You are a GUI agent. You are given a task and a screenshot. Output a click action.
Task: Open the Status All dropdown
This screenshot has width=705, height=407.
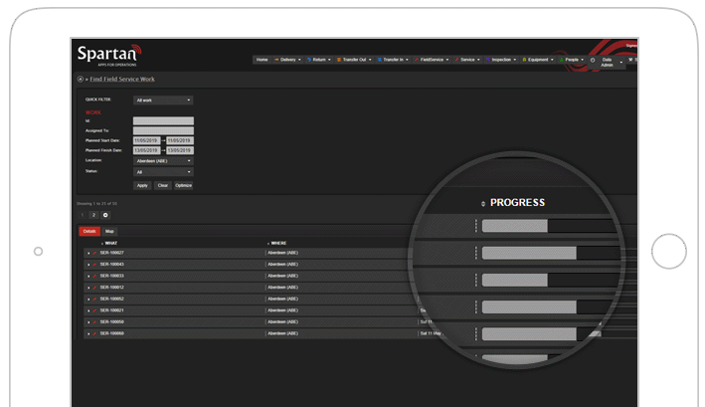click(163, 172)
